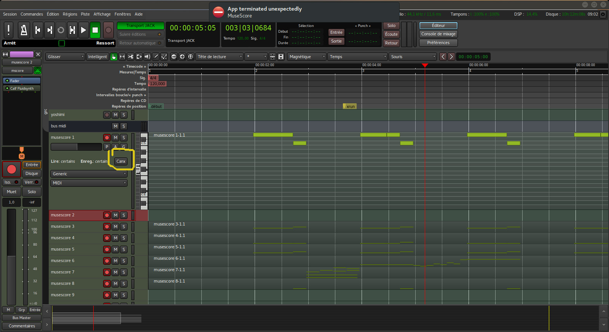Toggle the metronome click button
609x332 pixels.
pyautogui.click(x=24, y=30)
